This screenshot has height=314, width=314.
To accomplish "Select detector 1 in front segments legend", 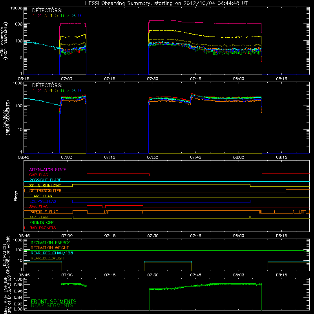I will (34, 16).
